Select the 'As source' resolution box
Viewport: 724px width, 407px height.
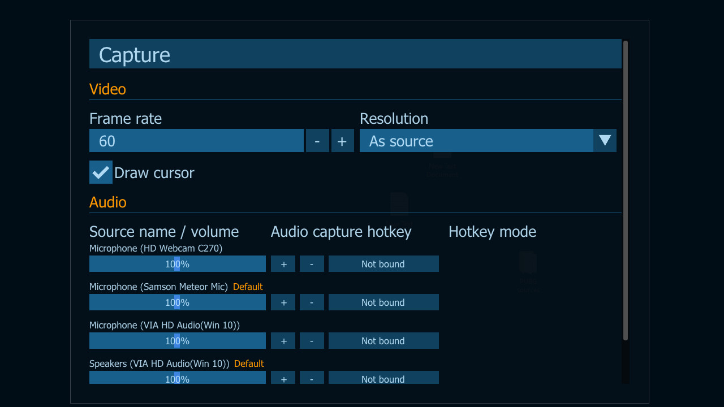click(476, 141)
